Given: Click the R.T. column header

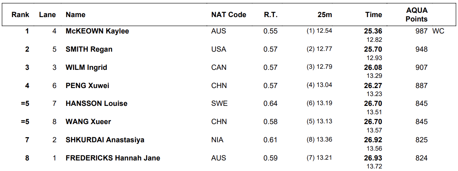Looking at the screenshot, I should pos(271,15).
